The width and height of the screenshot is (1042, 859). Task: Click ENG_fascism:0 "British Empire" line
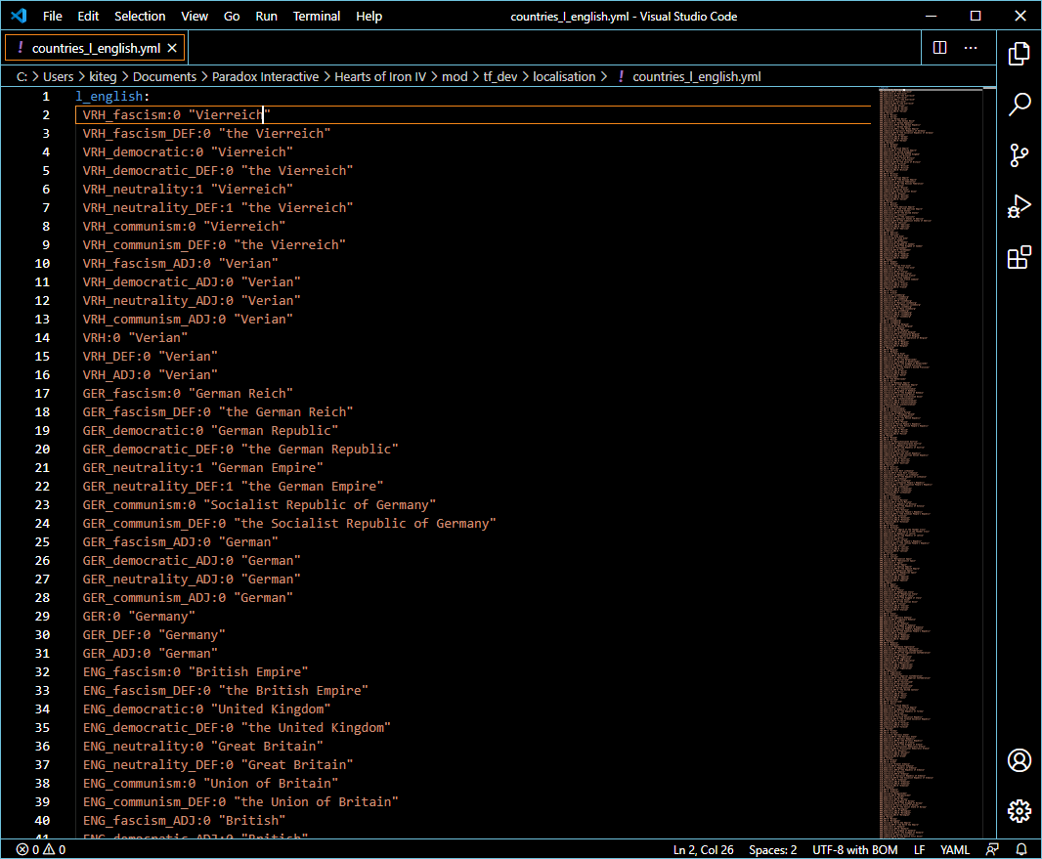tap(195, 671)
